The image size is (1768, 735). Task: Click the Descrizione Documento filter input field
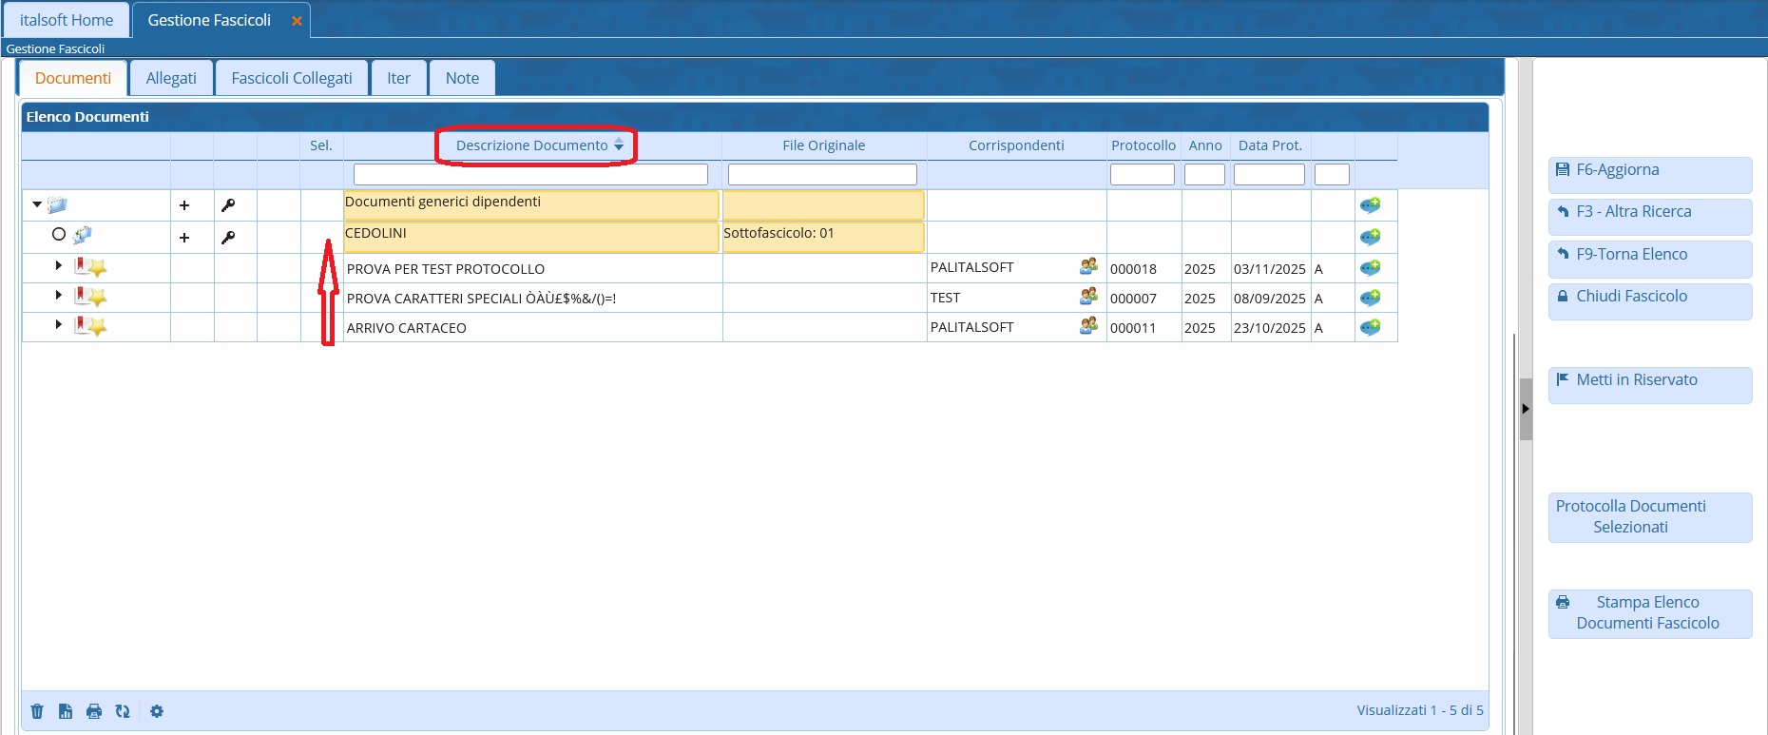tap(530, 175)
